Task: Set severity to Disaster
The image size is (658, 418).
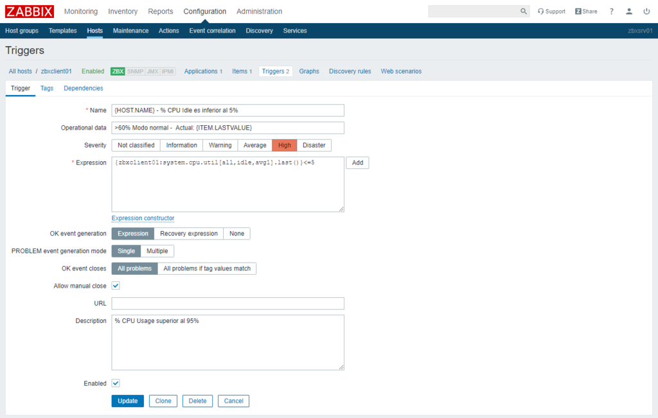Action: tap(314, 145)
